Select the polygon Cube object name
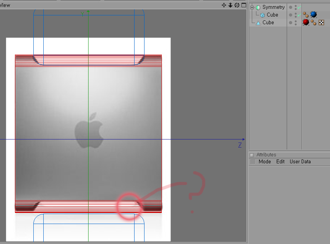 click(268, 22)
